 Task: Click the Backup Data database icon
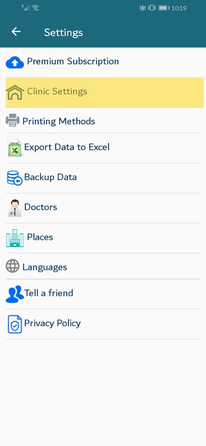tap(15, 178)
